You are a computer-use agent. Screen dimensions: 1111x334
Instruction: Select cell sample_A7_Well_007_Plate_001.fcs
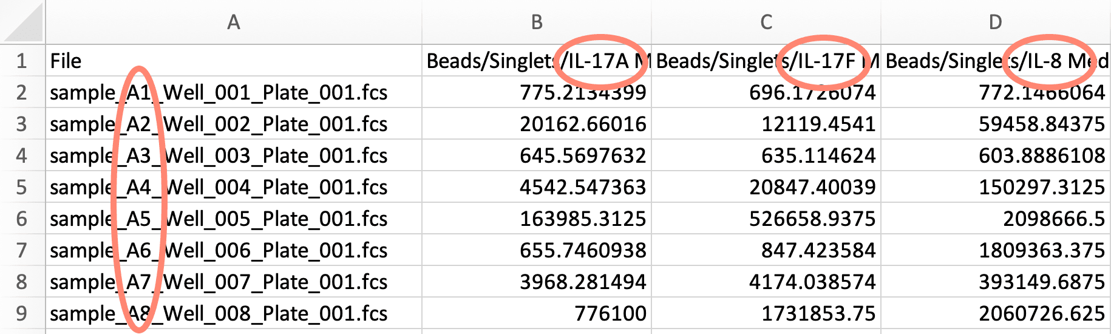(x=234, y=282)
